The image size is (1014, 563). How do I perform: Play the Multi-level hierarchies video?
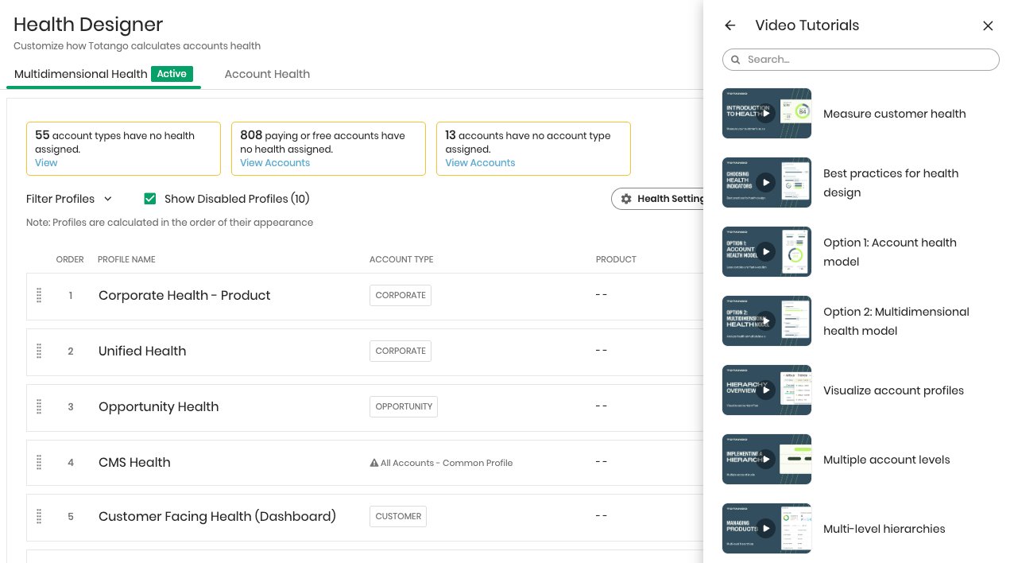pyautogui.click(x=766, y=528)
